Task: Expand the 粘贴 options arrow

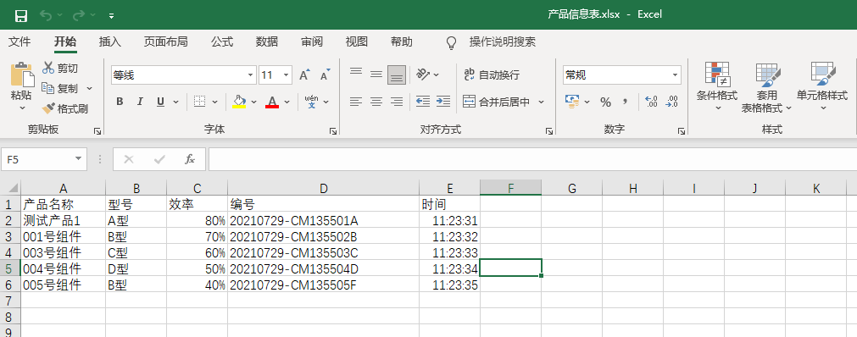Action: pyautogui.click(x=22, y=108)
